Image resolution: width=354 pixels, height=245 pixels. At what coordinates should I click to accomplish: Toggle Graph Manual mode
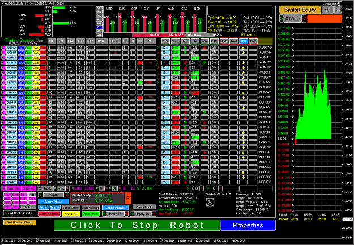115,208
